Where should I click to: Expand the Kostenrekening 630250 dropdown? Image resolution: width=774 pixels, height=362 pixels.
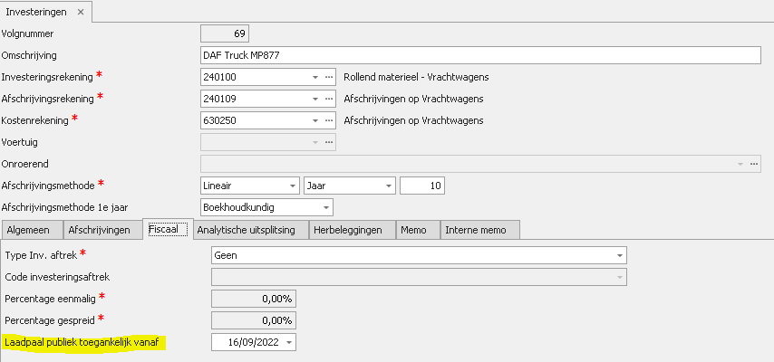pyautogui.click(x=314, y=120)
